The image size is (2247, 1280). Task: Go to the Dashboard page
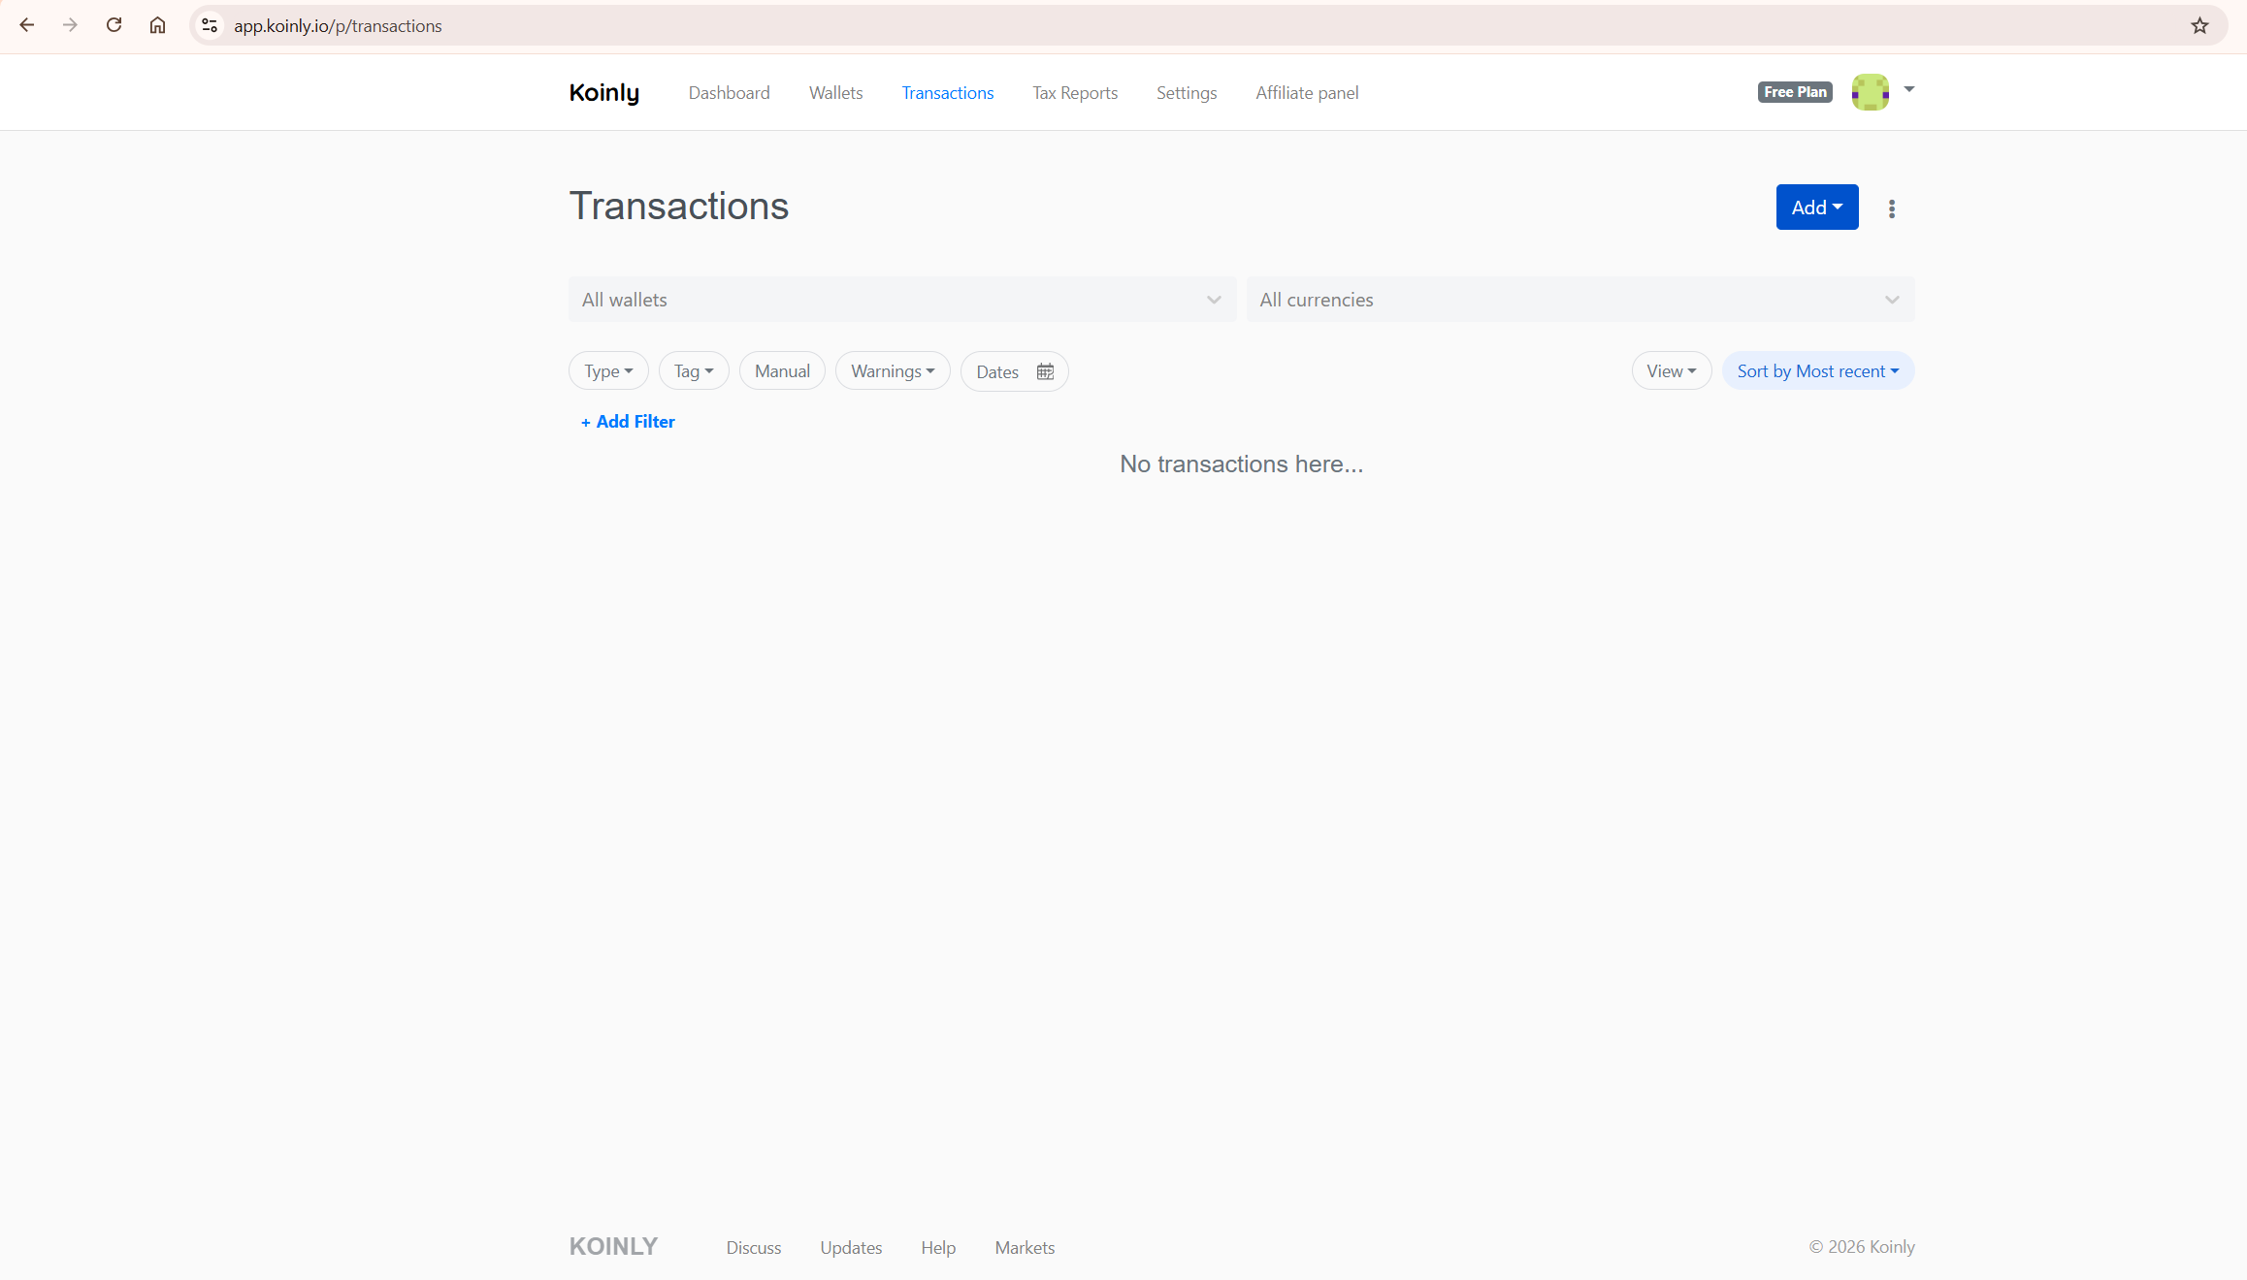point(729,92)
